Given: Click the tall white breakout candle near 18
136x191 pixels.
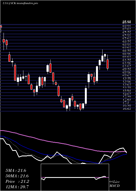Looking at the screenshot, I should pos(86,95).
